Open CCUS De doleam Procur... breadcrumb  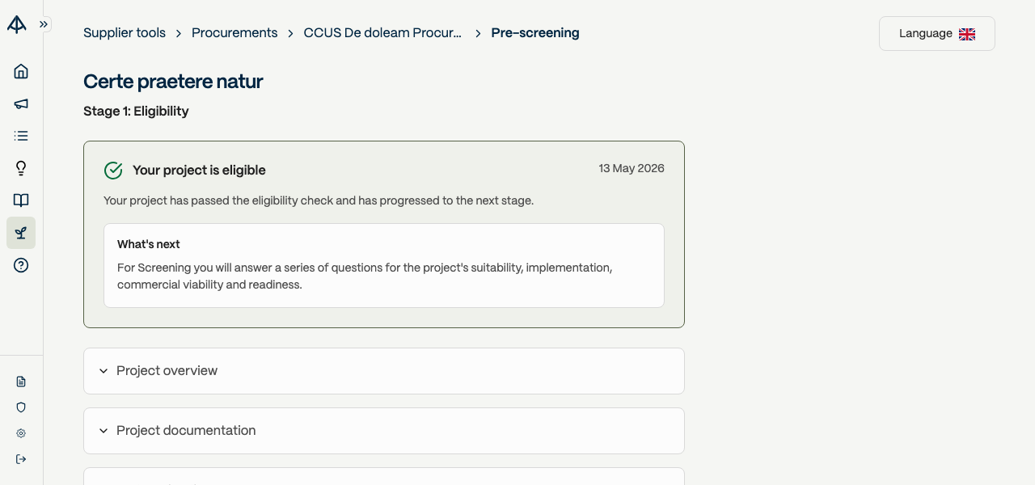coord(382,33)
